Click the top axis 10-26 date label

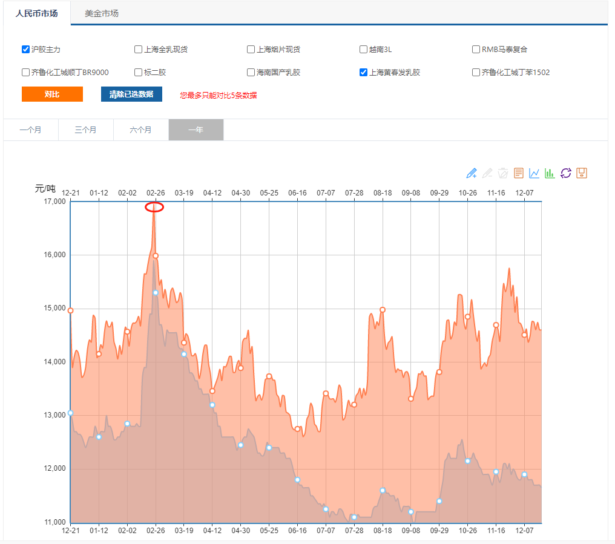click(x=467, y=193)
